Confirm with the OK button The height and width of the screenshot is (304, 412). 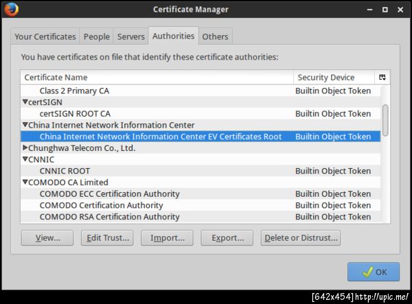(x=373, y=272)
